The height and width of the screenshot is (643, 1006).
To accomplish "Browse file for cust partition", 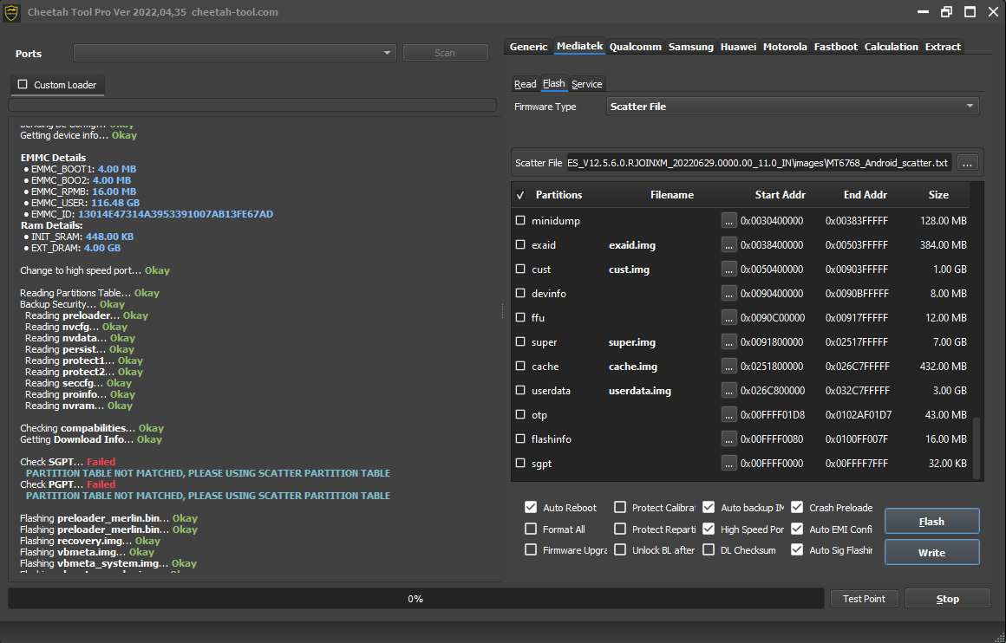I will 728,270.
